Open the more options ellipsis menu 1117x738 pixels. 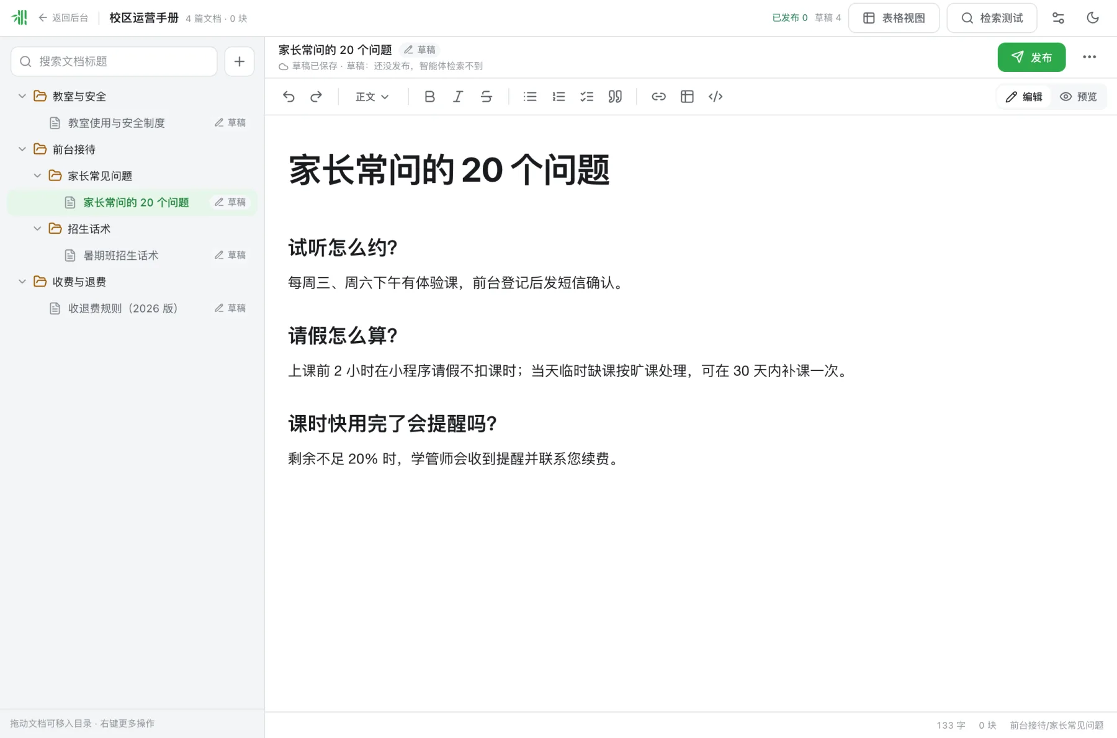pyautogui.click(x=1090, y=57)
